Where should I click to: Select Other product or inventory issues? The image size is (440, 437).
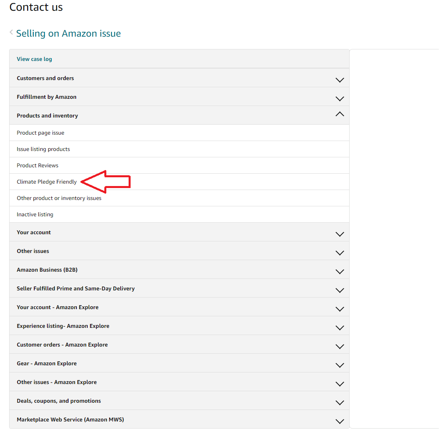pos(59,198)
